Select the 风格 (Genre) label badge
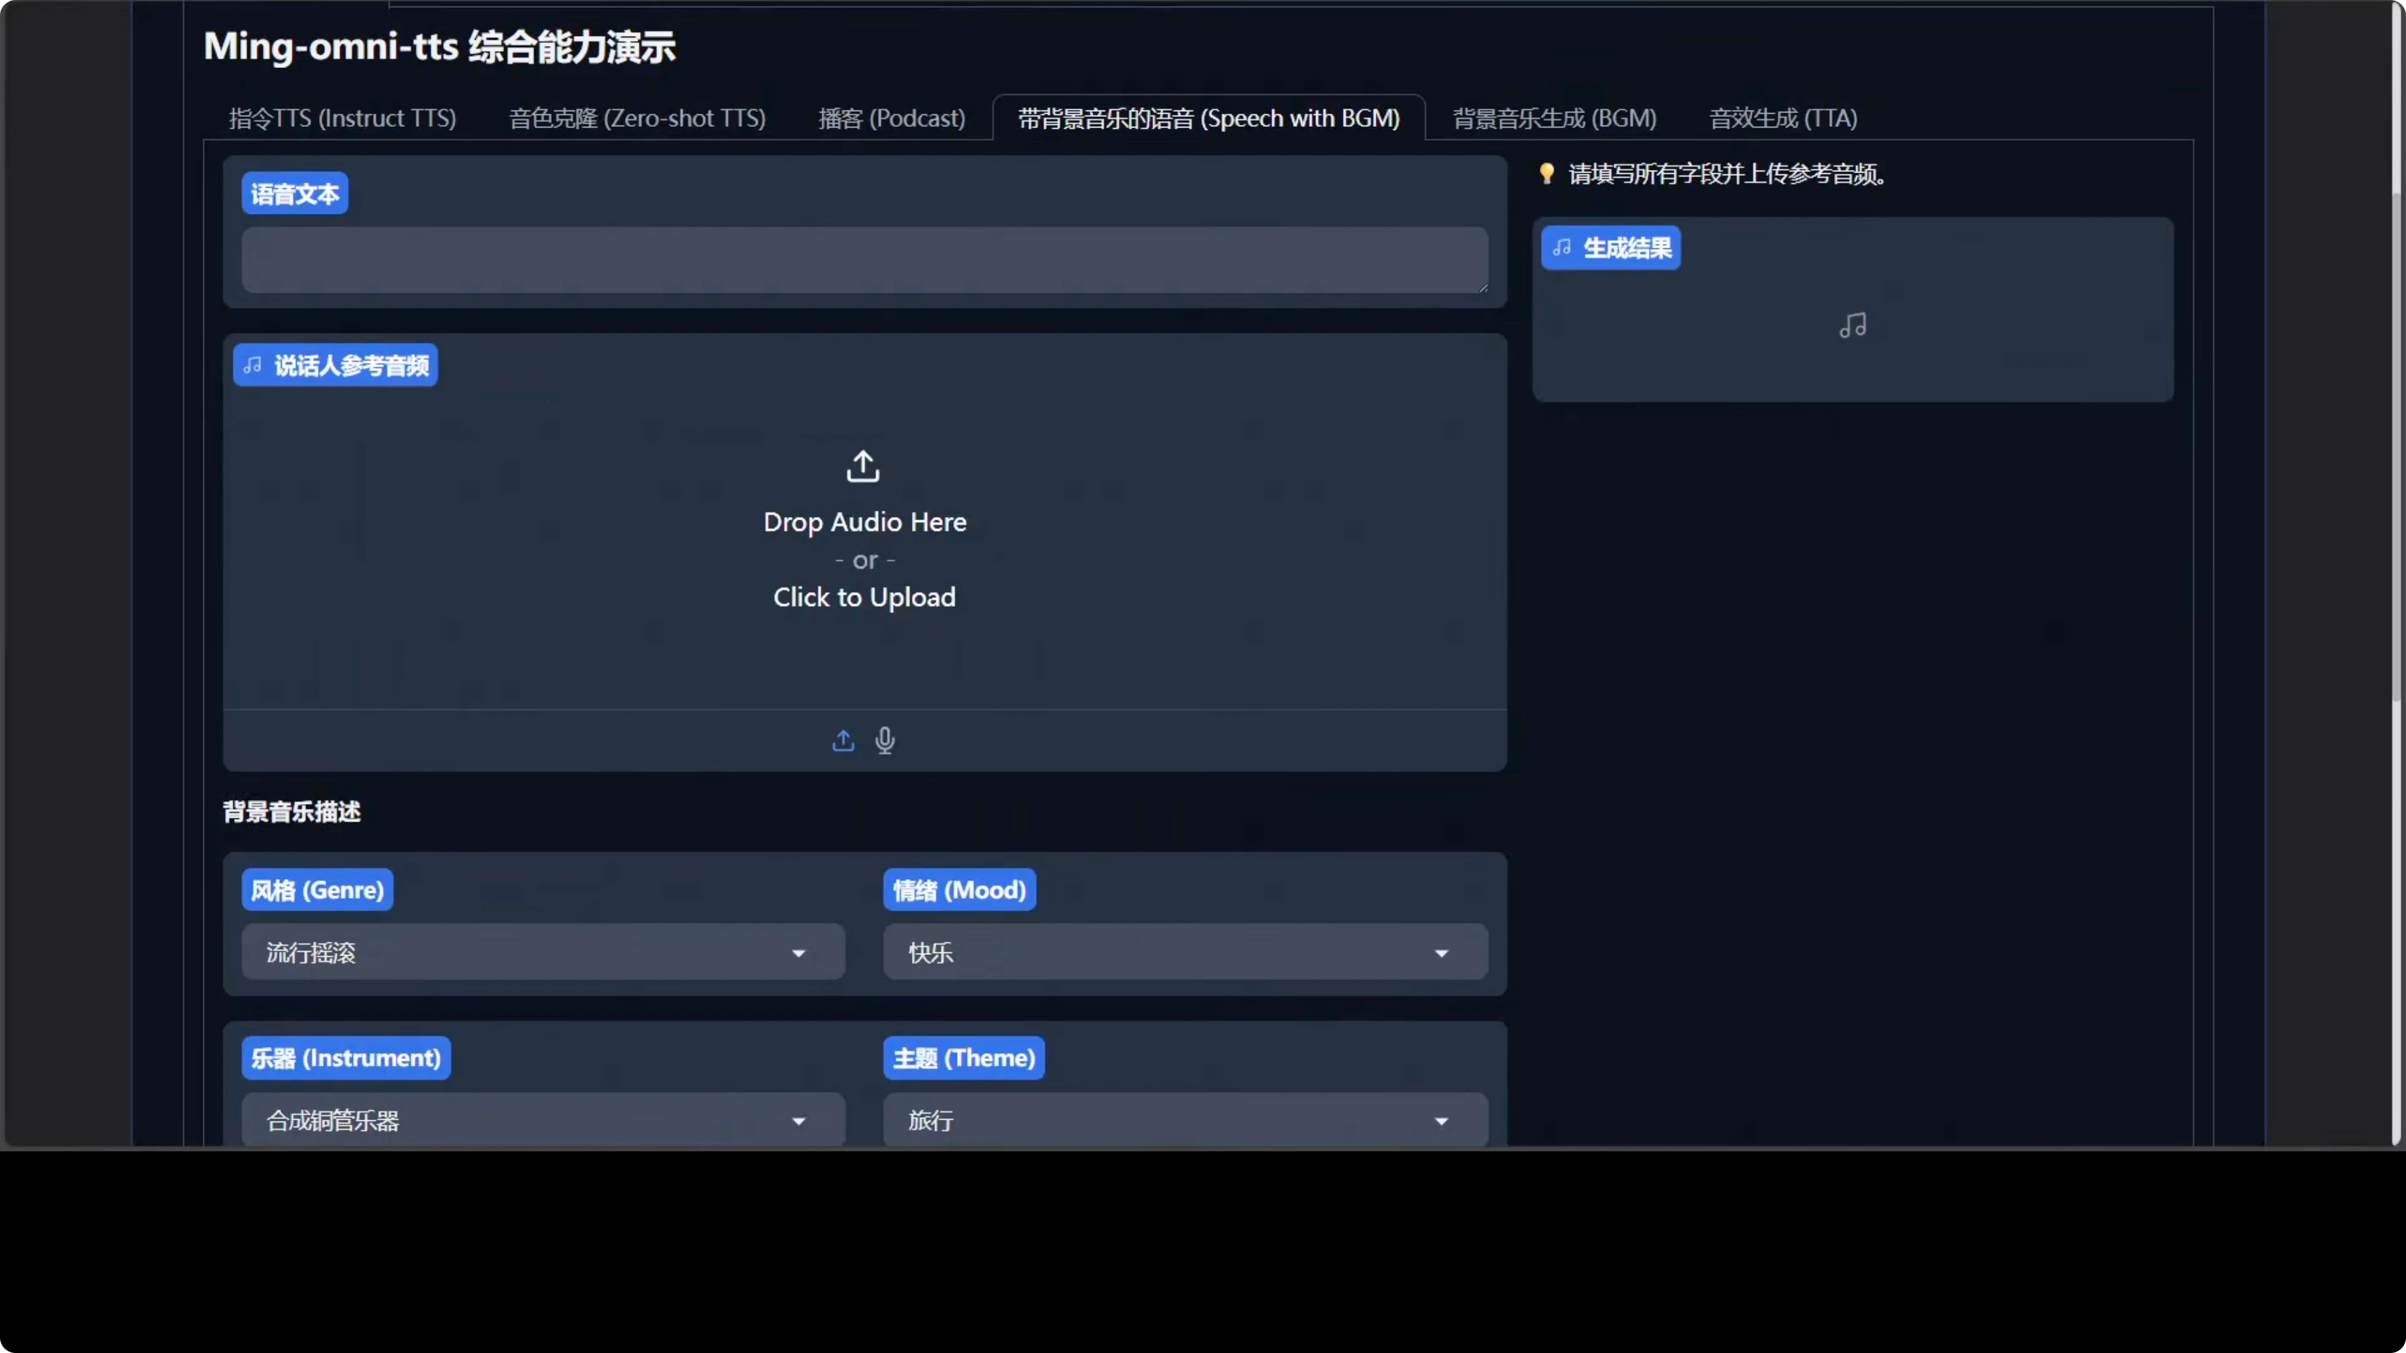This screenshot has width=2406, height=1353. (x=316, y=889)
